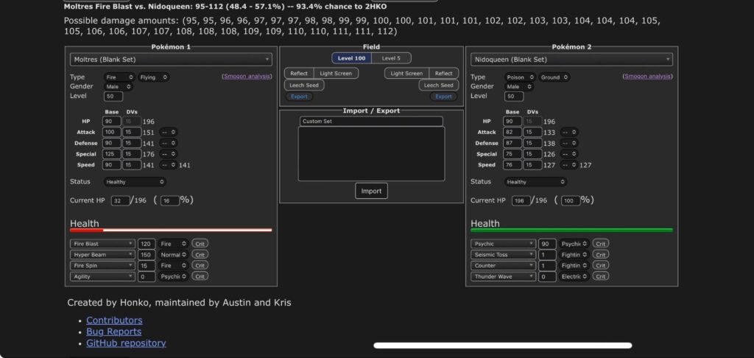754x358 pixels.
Task: Click Moltres Special base stat field
Action: (x=112, y=154)
